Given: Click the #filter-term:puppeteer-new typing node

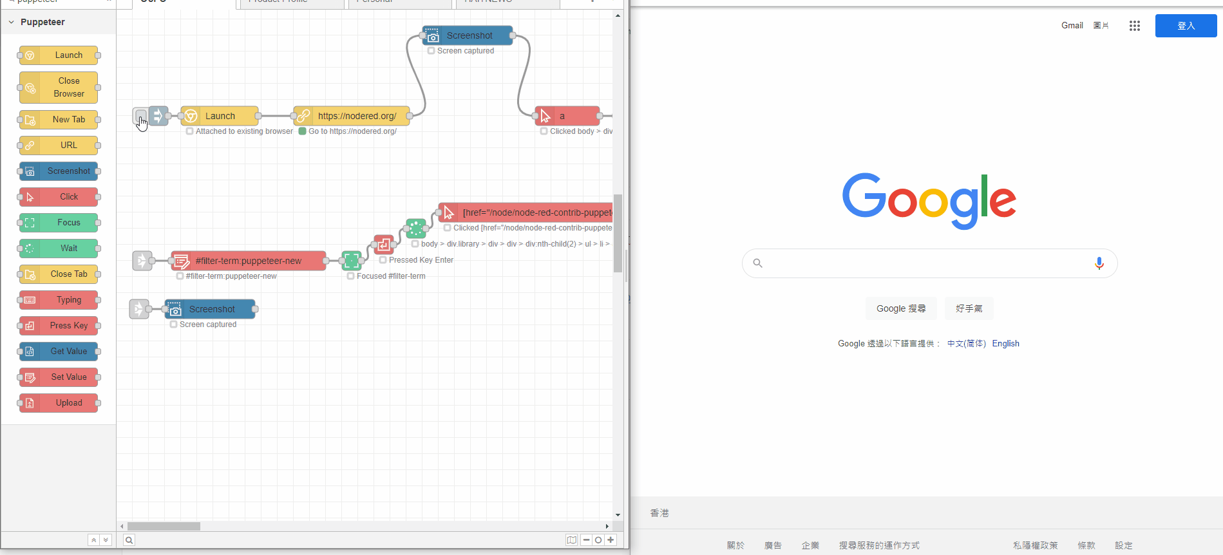Looking at the screenshot, I should click(x=249, y=261).
